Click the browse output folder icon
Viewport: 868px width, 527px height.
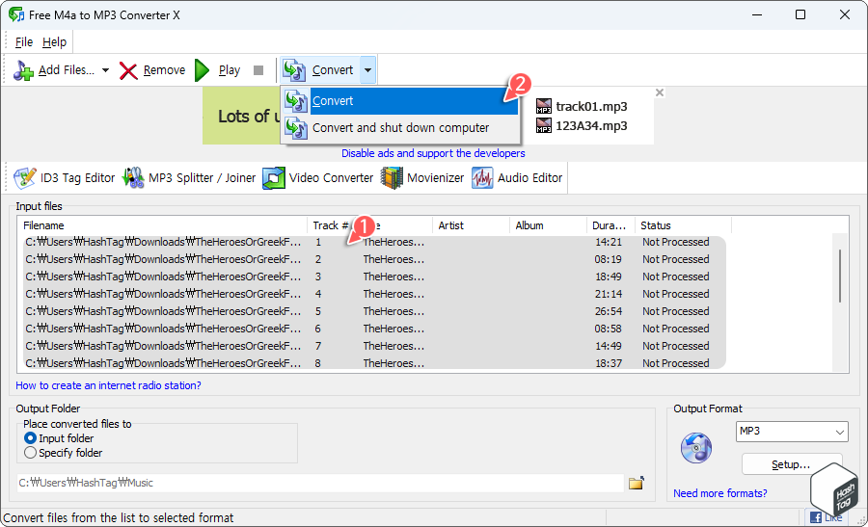(637, 483)
